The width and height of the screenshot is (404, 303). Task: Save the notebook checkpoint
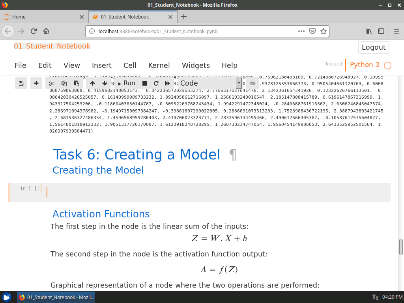point(21,83)
